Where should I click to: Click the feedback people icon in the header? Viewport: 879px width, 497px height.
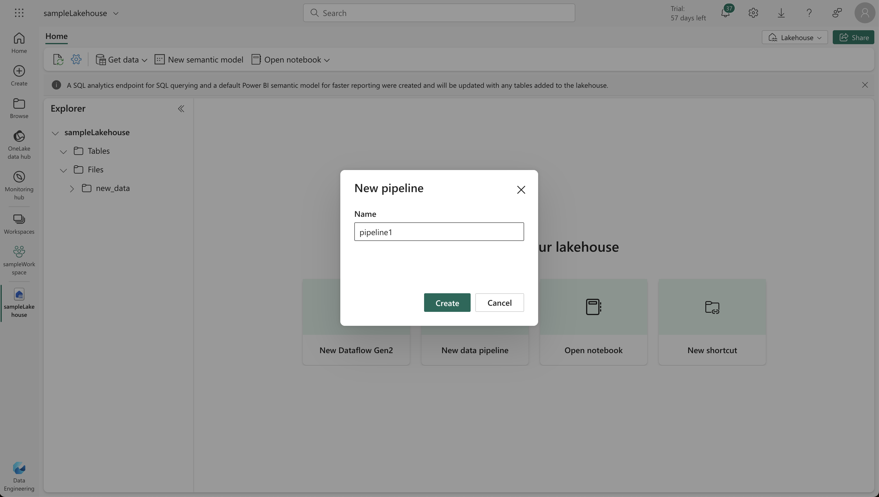pos(837,13)
